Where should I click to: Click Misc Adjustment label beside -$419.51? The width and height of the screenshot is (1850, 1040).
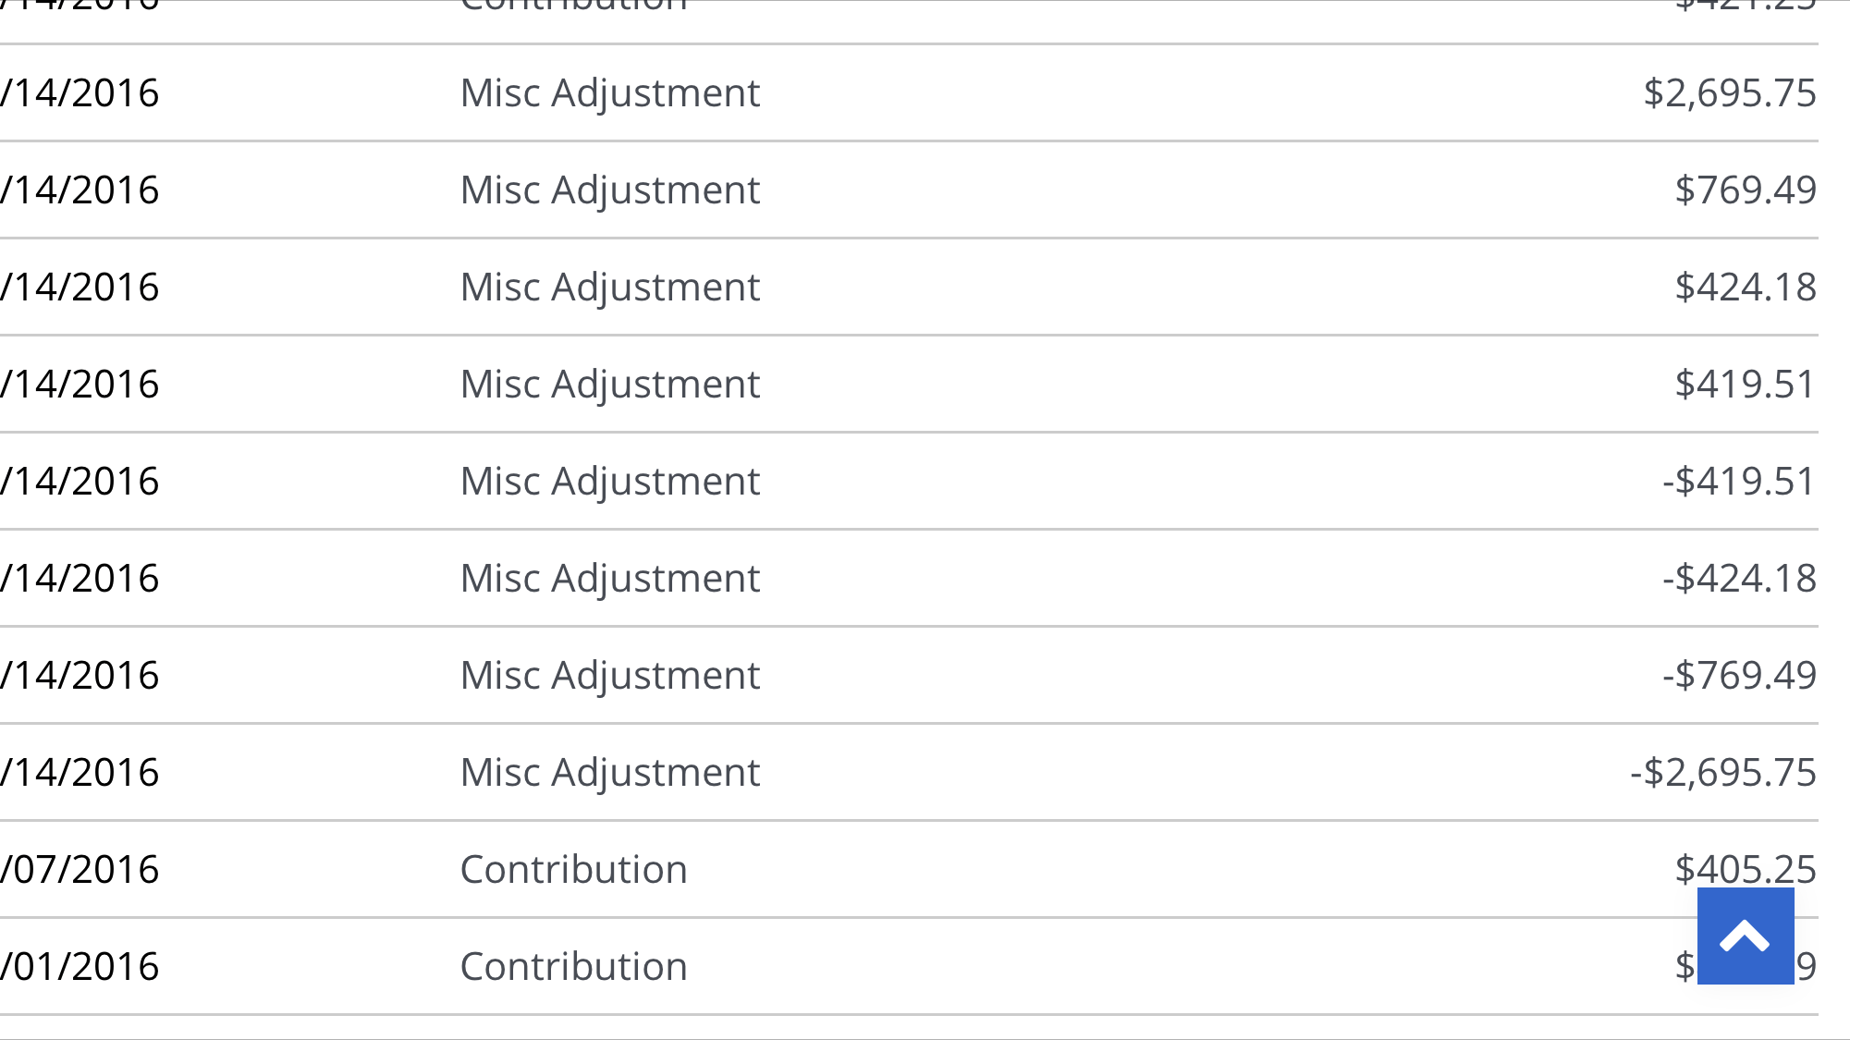610,481
